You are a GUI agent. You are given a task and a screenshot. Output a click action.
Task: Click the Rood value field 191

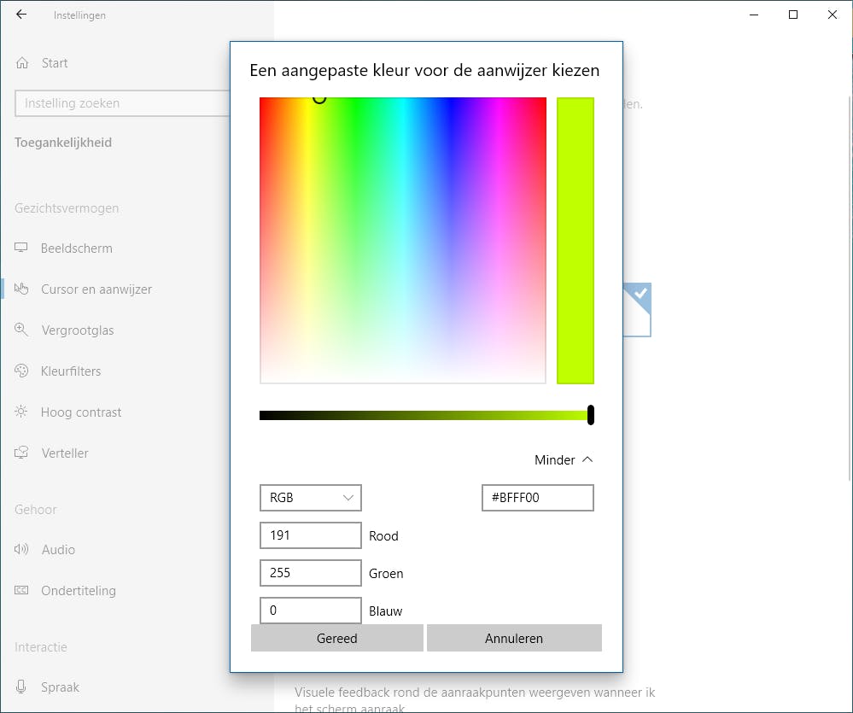(311, 535)
